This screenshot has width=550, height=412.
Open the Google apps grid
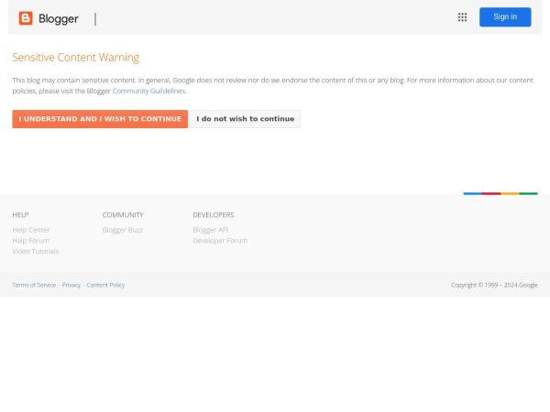[462, 17]
